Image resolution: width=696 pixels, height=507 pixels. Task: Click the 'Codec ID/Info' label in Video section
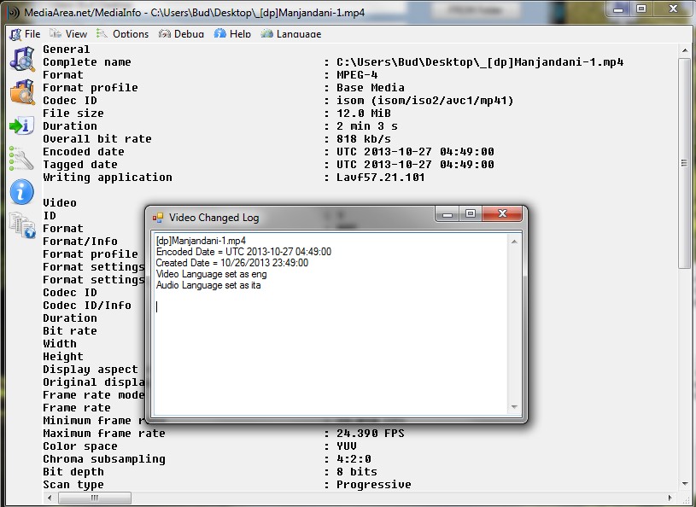(87, 306)
